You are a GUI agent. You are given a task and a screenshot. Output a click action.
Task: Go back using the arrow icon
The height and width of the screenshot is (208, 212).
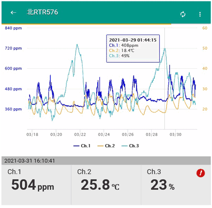(x=13, y=12)
